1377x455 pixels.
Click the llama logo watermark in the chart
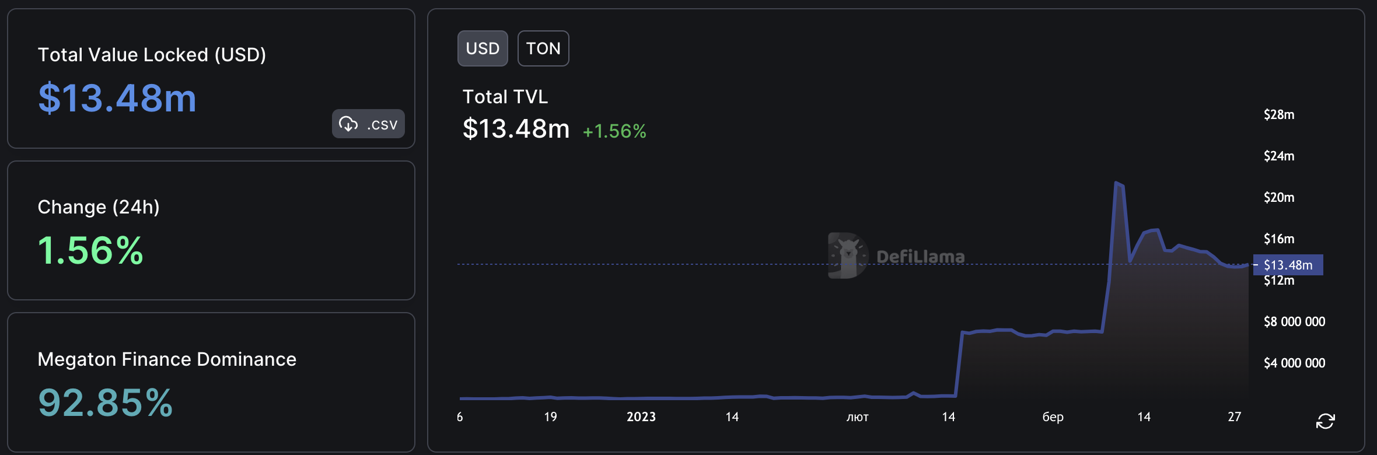tap(847, 256)
